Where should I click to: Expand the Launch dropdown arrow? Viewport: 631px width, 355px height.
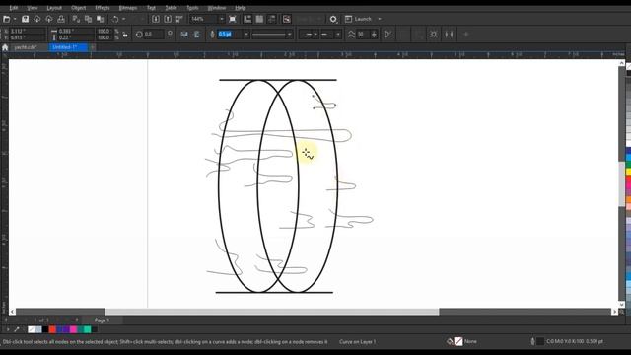[x=379, y=19]
